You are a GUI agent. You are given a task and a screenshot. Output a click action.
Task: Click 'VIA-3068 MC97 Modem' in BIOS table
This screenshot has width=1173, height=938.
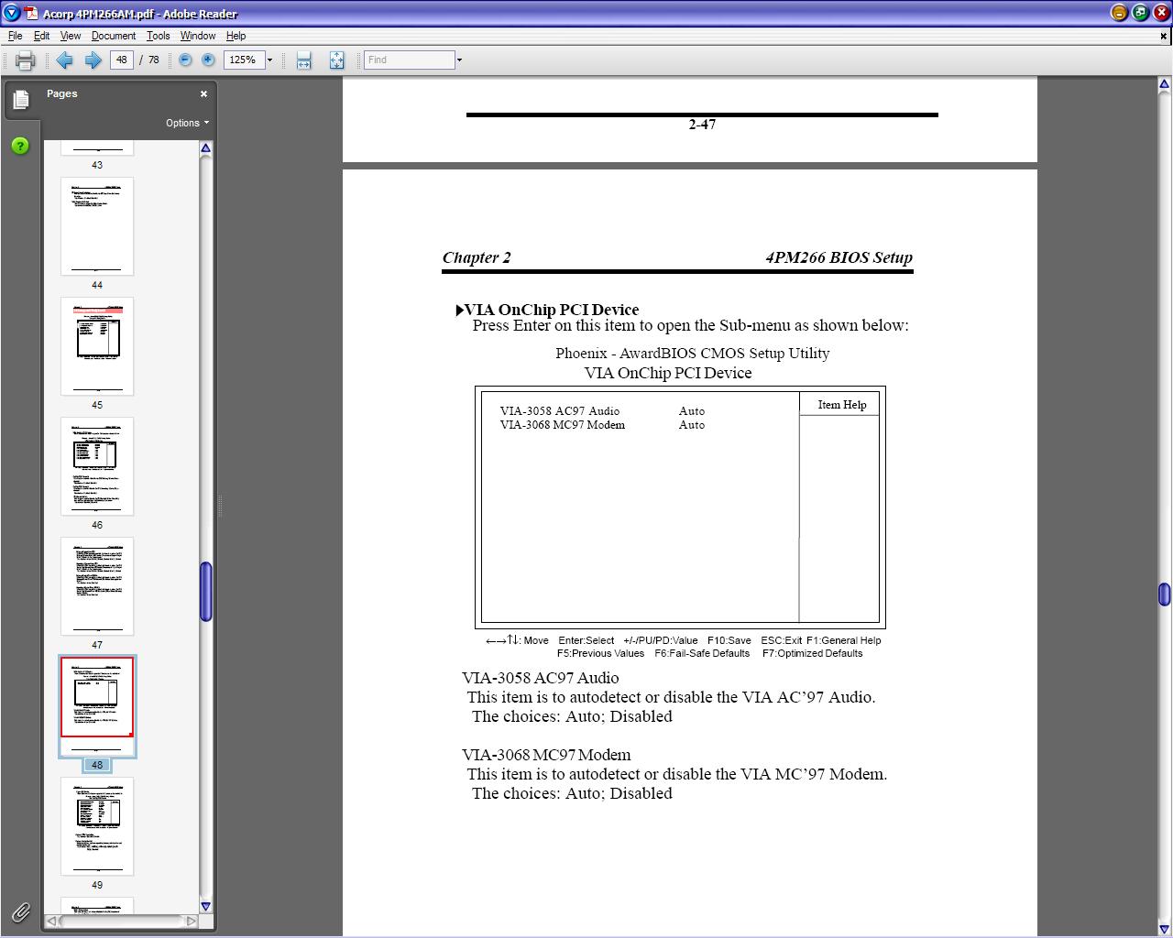point(563,425)
